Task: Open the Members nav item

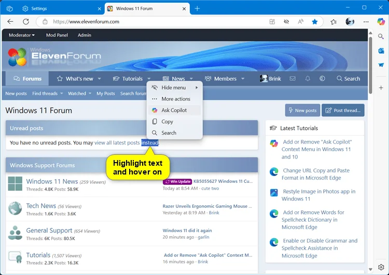Action: (x=220, y=79)
